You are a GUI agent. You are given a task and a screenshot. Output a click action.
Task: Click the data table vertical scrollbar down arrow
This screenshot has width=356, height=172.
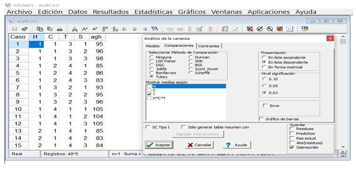point(343,147)
